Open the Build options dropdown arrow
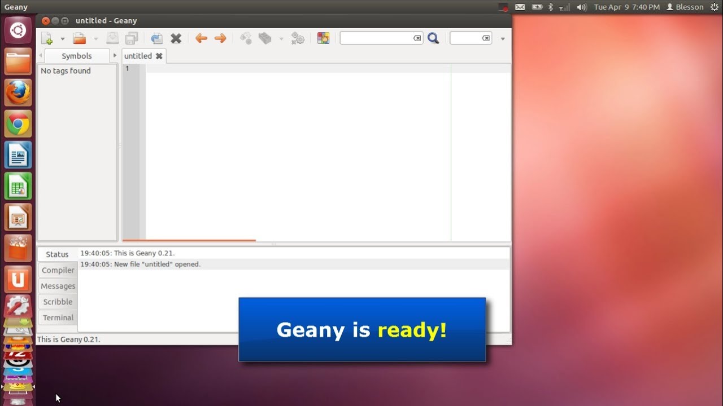The height and width of the screenshot is (406, 723). tap(281, 39)
